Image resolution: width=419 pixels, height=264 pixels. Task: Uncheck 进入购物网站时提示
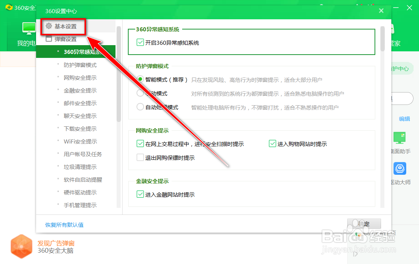pos(272,143)
